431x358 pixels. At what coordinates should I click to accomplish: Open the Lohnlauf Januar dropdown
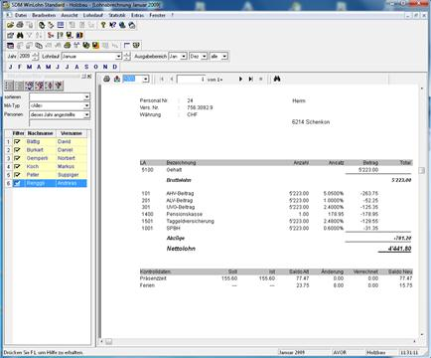pyautogui.click(x=118, y=57)
